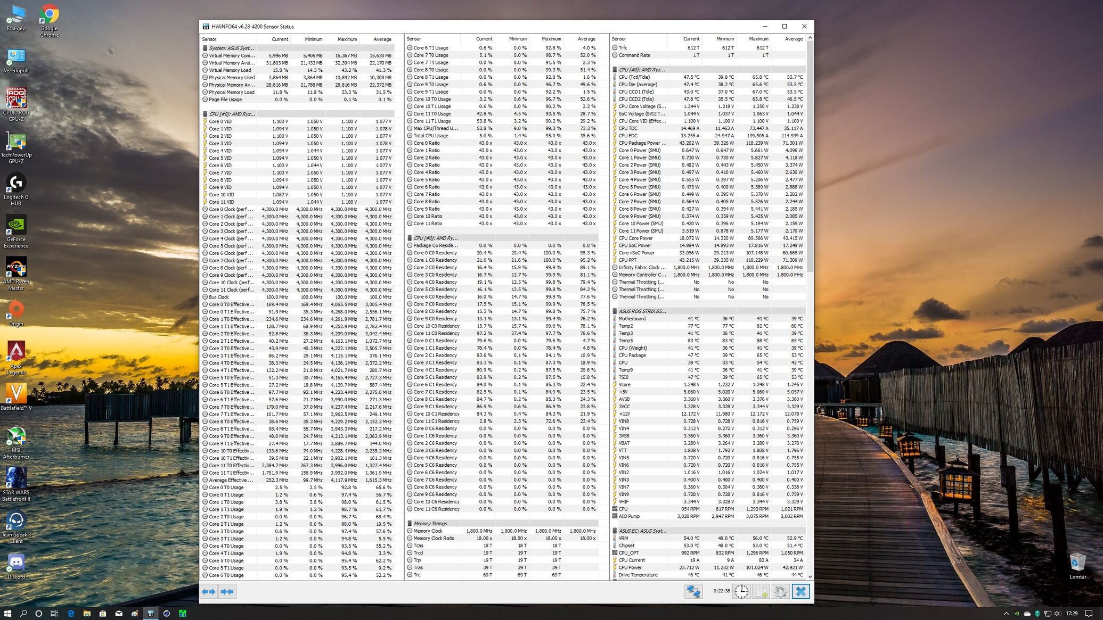Open the Lomtár recycle bin
Image resolution: width=1103 pixels, height=620 pixels.
(x=1078, y=566)
